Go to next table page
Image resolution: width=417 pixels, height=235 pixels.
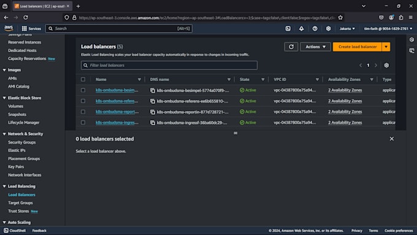tap(376, 65)
